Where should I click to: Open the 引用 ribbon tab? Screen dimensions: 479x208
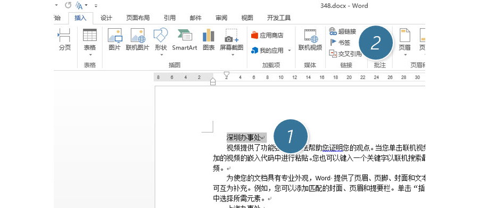click(170, 18)
